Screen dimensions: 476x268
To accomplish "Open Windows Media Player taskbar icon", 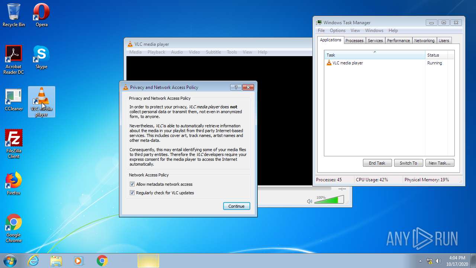I will coord(79,261).
